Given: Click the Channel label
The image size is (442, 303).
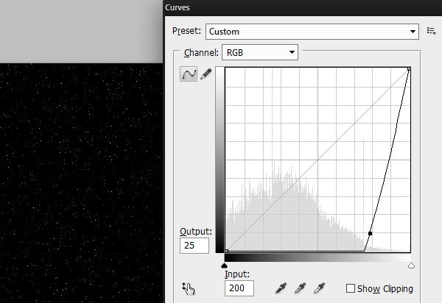Looking at the screenshot, I should (201, 53).
